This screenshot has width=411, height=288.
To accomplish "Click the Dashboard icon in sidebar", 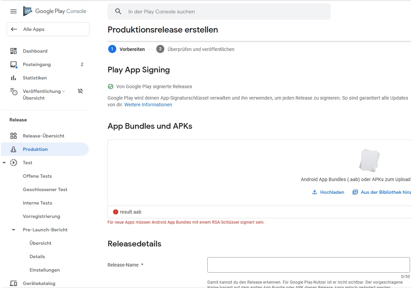I will pos(13,51).
